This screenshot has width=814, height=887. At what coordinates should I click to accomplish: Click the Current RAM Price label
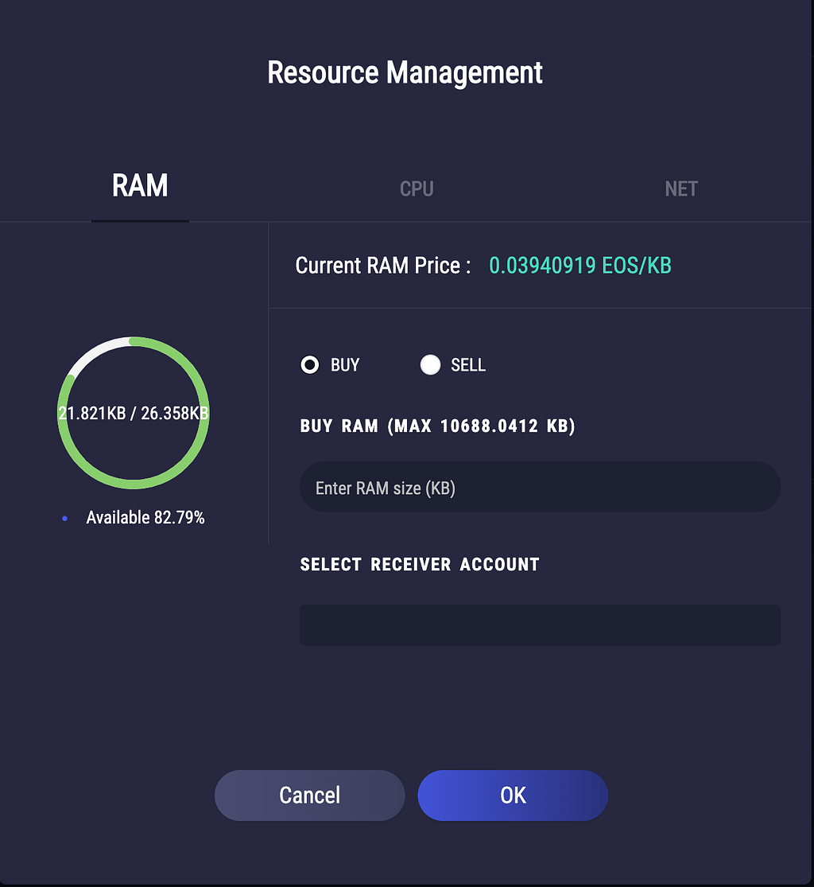pos(382,266)
